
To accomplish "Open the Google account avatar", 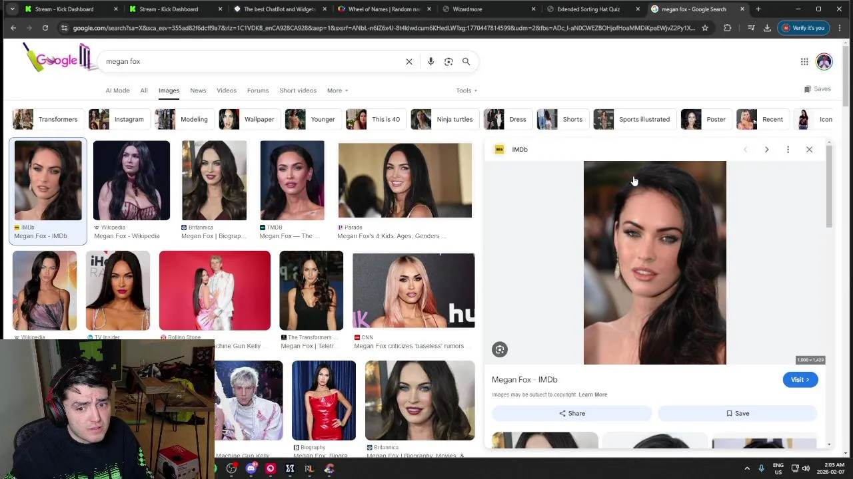I will point(824,61).
